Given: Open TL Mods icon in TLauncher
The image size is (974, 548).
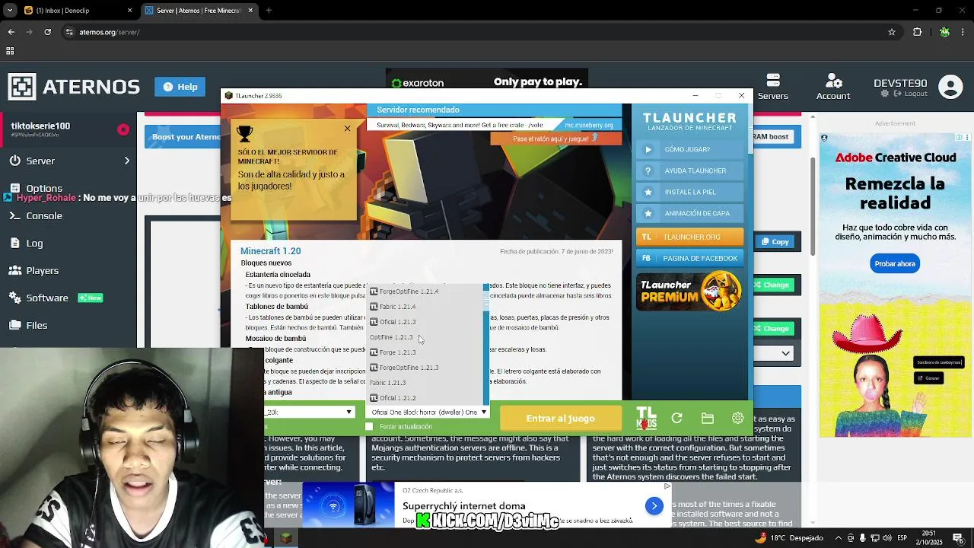Looking at the screenshot, I should pyautogui.click(x=646, y=418).
